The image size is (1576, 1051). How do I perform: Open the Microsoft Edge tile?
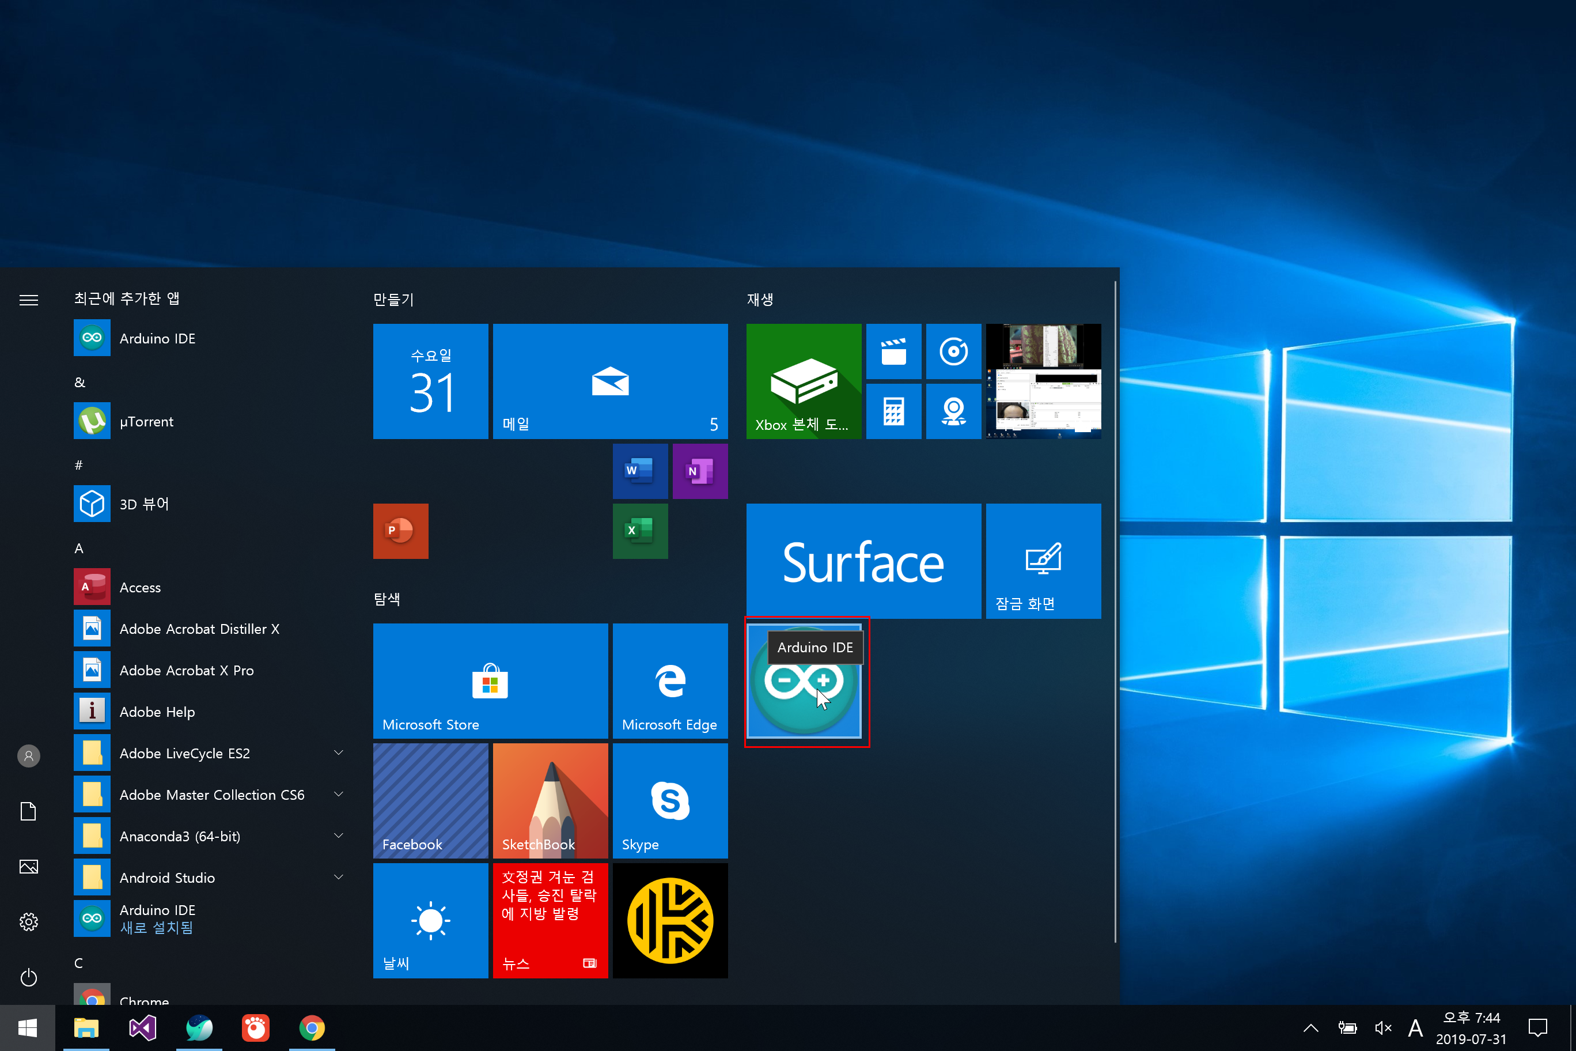pos(669,680)
